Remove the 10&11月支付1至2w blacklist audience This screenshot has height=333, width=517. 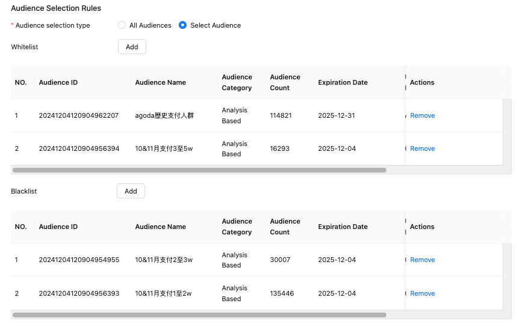422,293
